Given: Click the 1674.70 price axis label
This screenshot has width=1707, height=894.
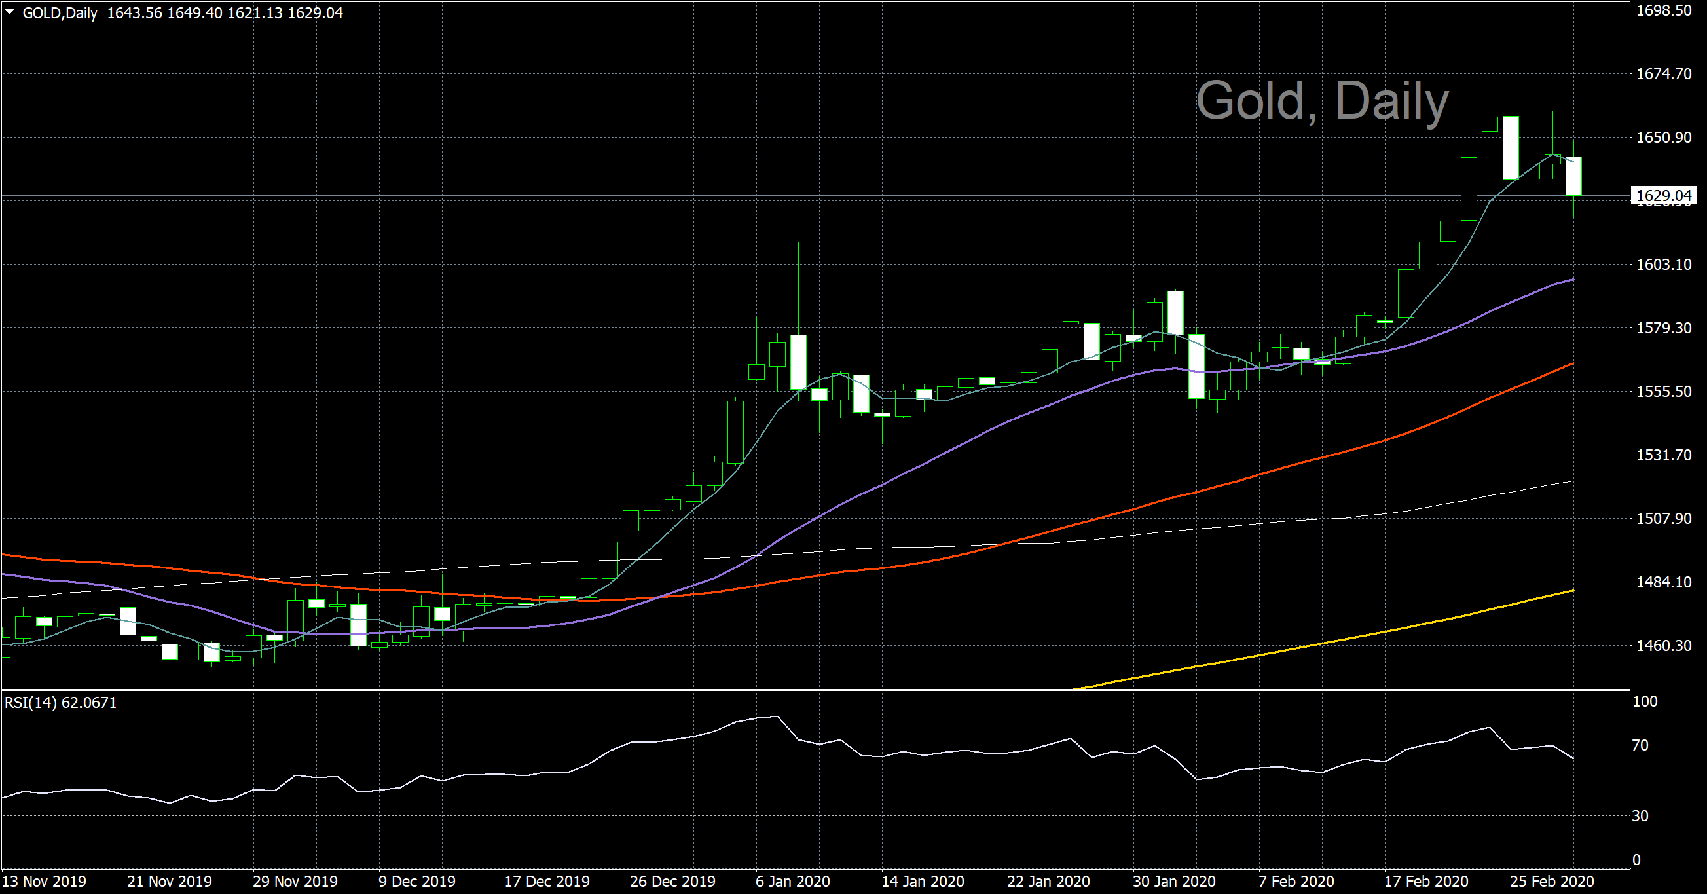Looking at the screenshot, I should coord(1663,73).
